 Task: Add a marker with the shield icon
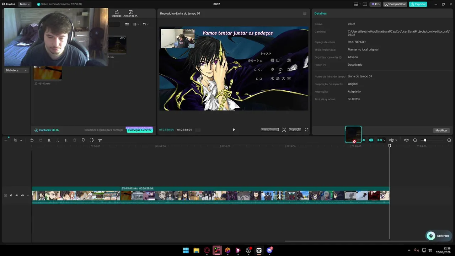click(x=83, y=140)
